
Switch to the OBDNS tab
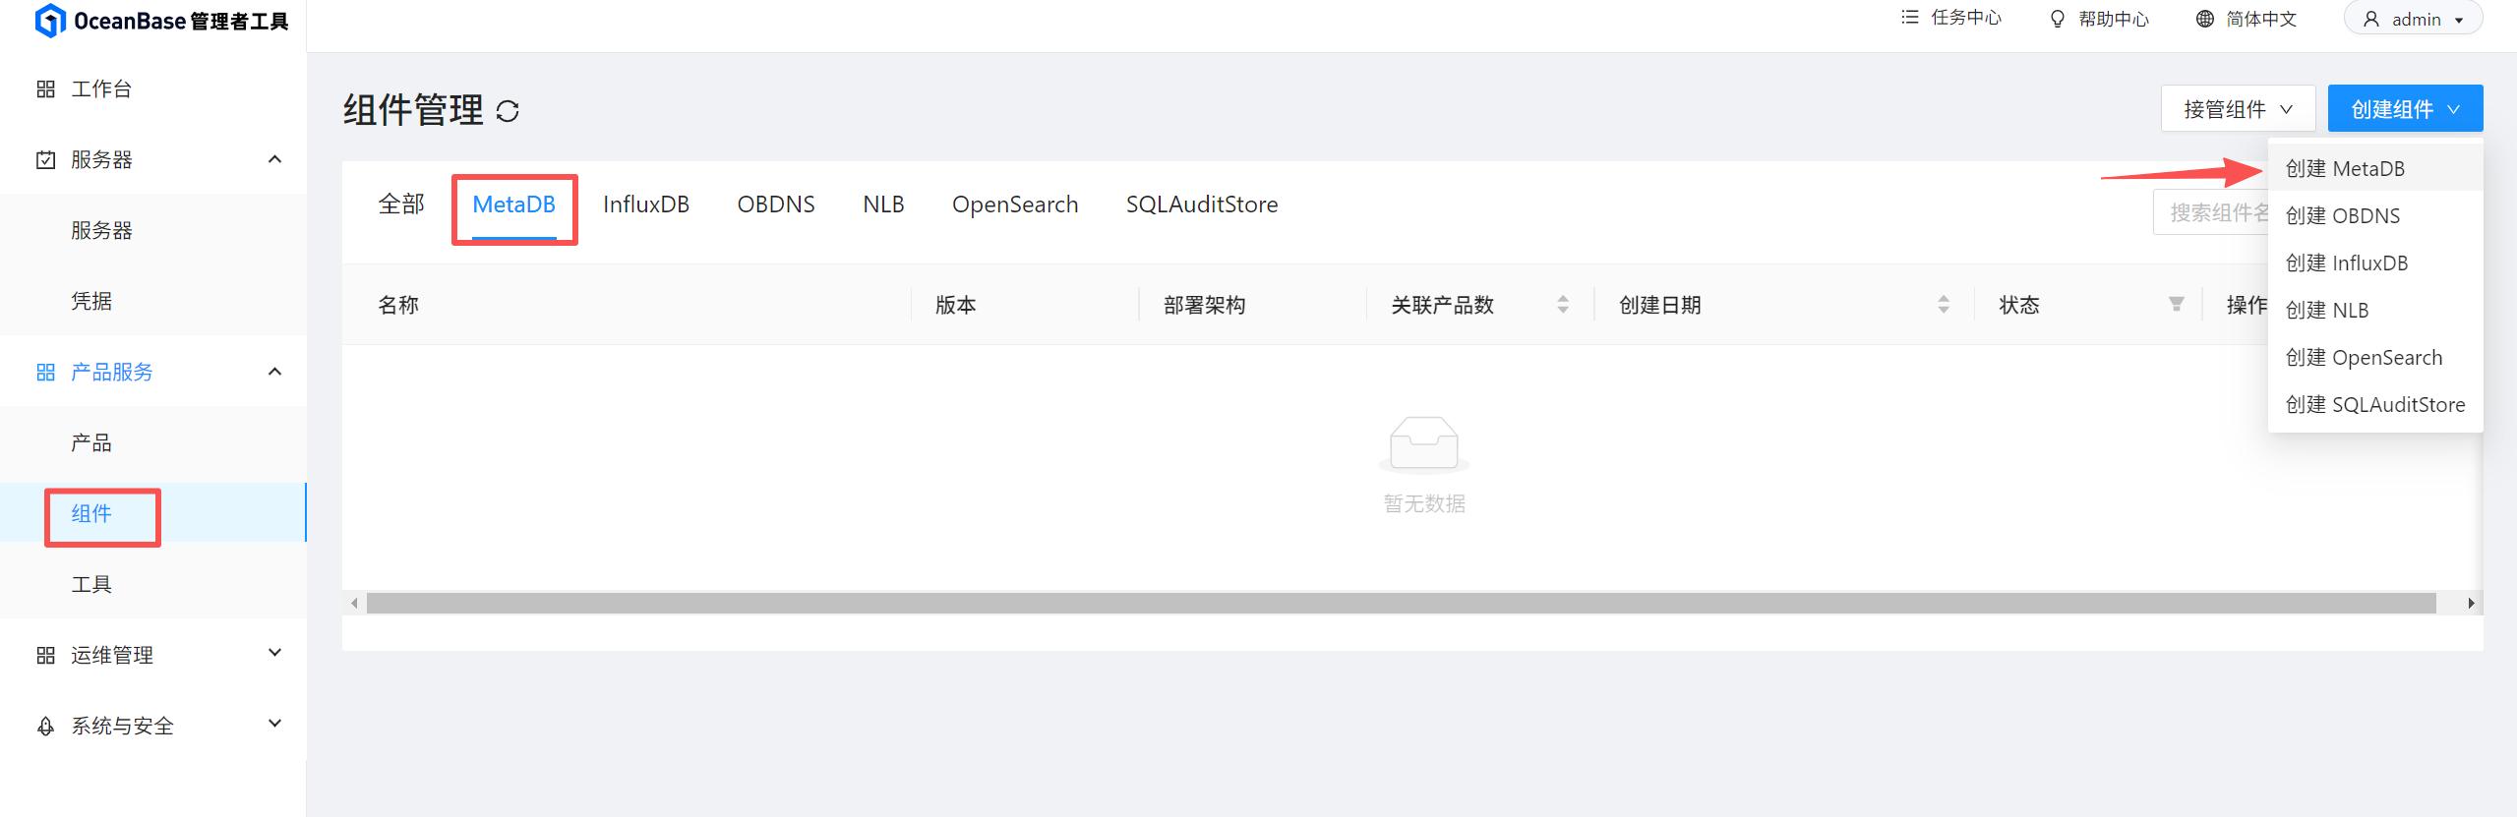776,204
